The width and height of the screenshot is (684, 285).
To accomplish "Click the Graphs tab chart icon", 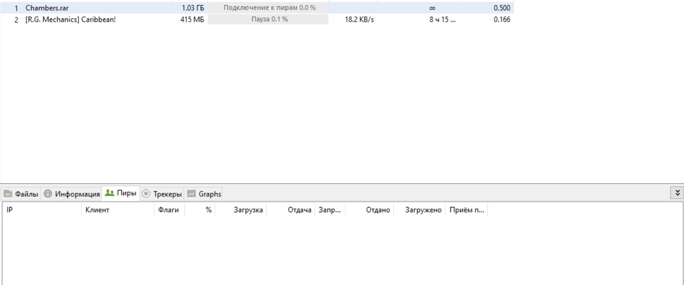I will click(x=191, y=194).
